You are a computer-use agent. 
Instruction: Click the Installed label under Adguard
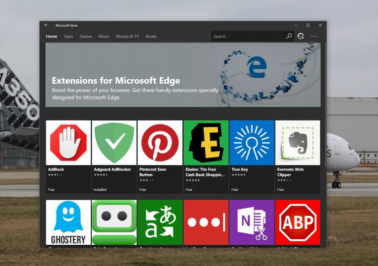coord(100,190)
